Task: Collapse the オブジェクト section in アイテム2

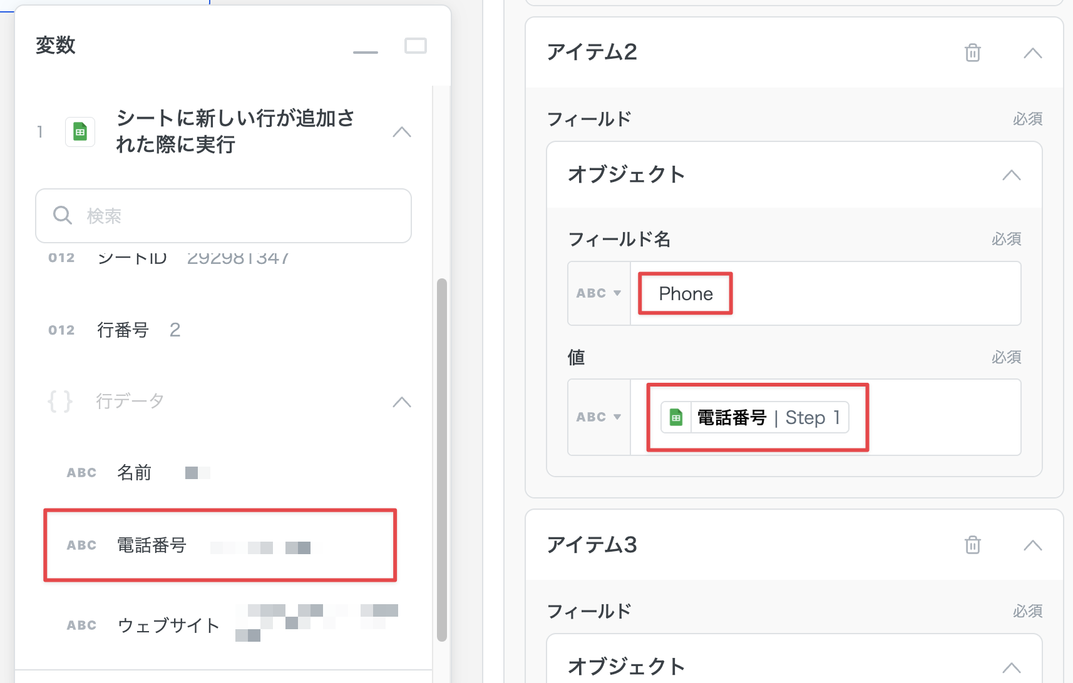Action: click(x=1011, y=175)
